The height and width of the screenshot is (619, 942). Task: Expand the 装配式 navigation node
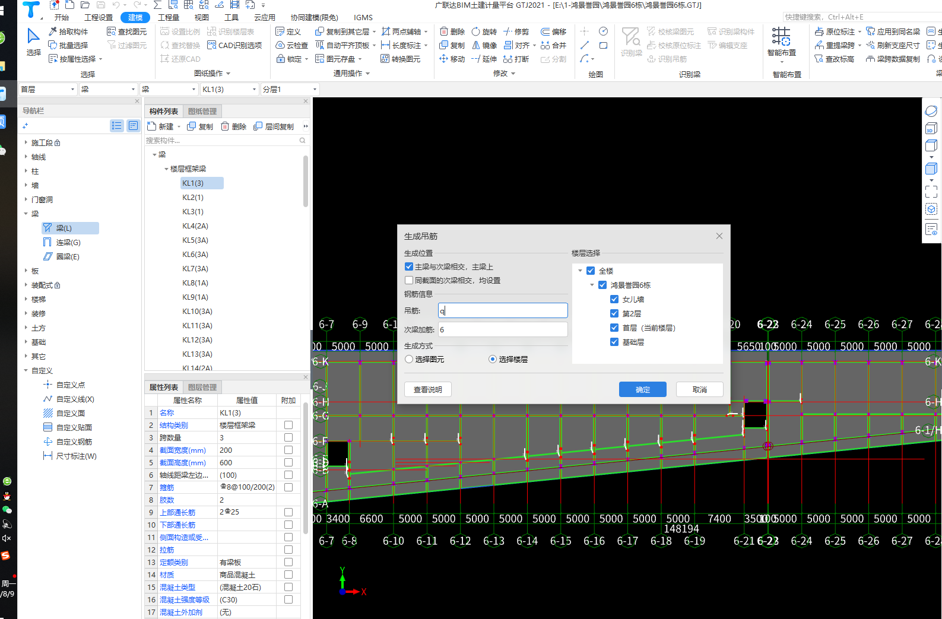click(x=26, y=285)
